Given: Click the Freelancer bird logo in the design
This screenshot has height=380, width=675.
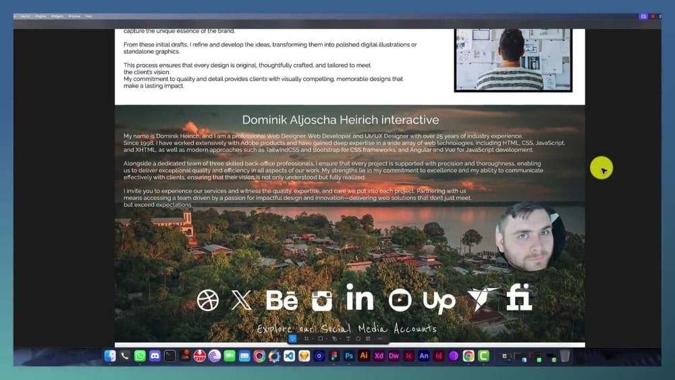Looking at the screenshot, I should click(x=482, y=298).
